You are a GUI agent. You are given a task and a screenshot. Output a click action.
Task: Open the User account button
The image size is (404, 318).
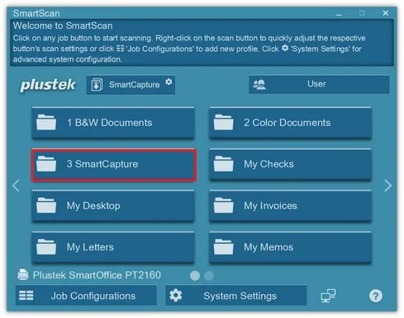319,85
